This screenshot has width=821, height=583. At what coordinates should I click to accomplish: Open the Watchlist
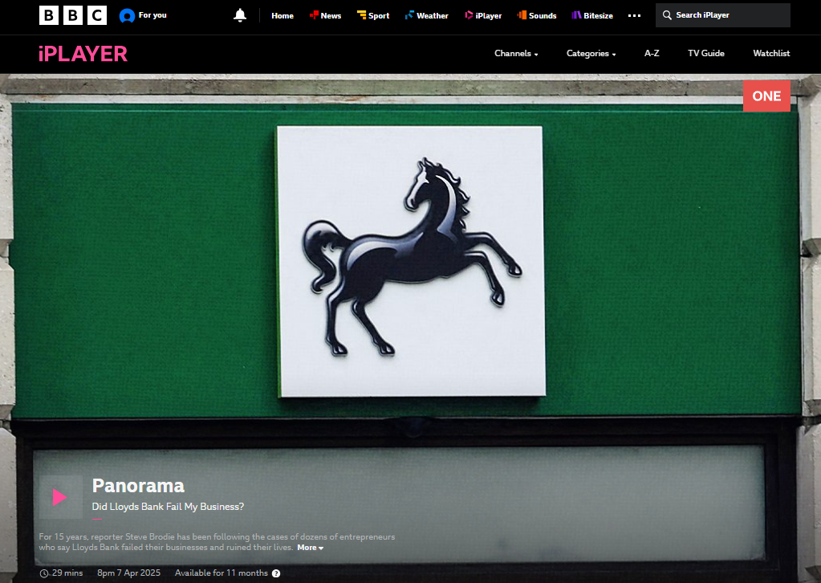(x=771, y=54)
